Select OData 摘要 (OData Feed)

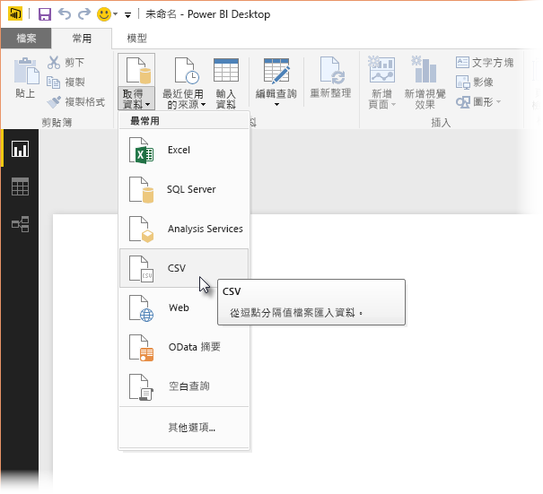pyautogui.click(x=184, y=347)
